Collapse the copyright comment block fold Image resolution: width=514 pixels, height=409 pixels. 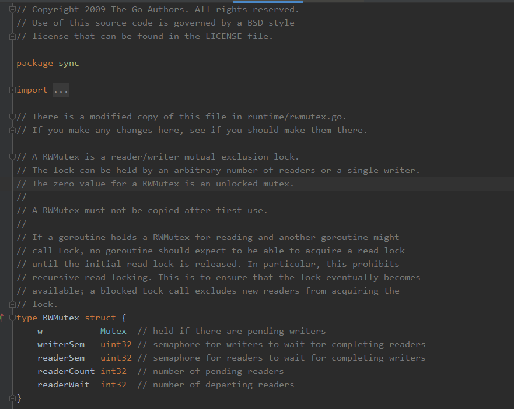(x=13, y=9)
